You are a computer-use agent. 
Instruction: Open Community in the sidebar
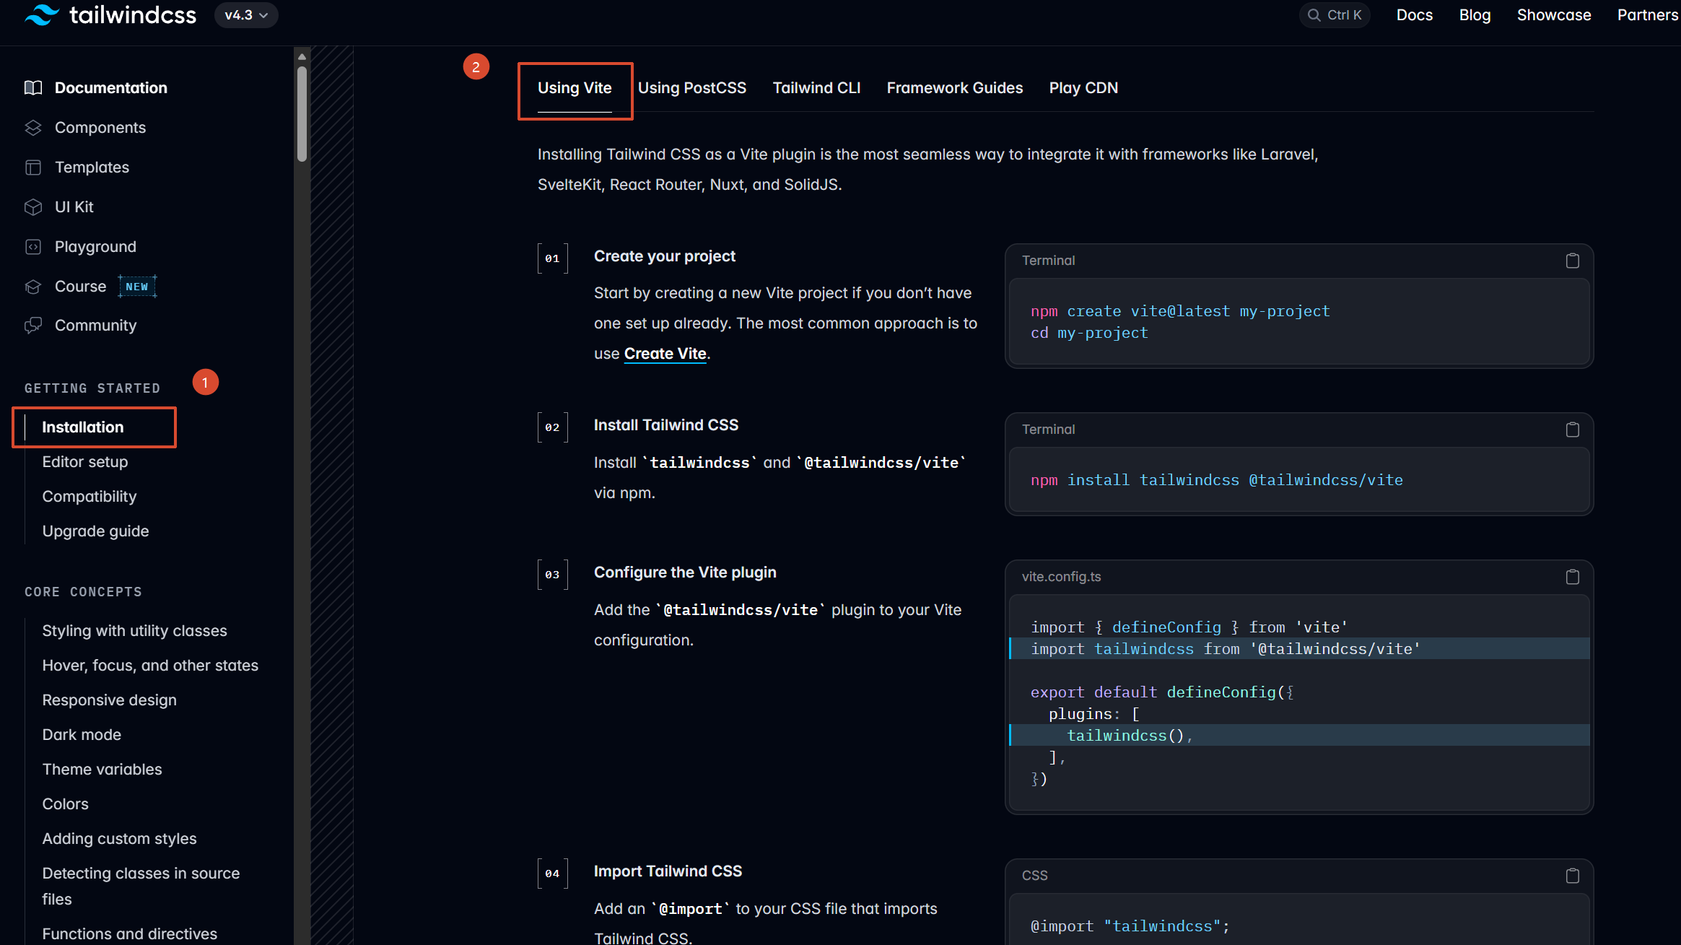coord(95,326)
